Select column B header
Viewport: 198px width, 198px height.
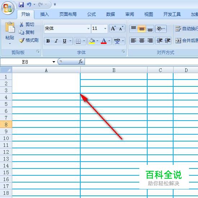114,70
